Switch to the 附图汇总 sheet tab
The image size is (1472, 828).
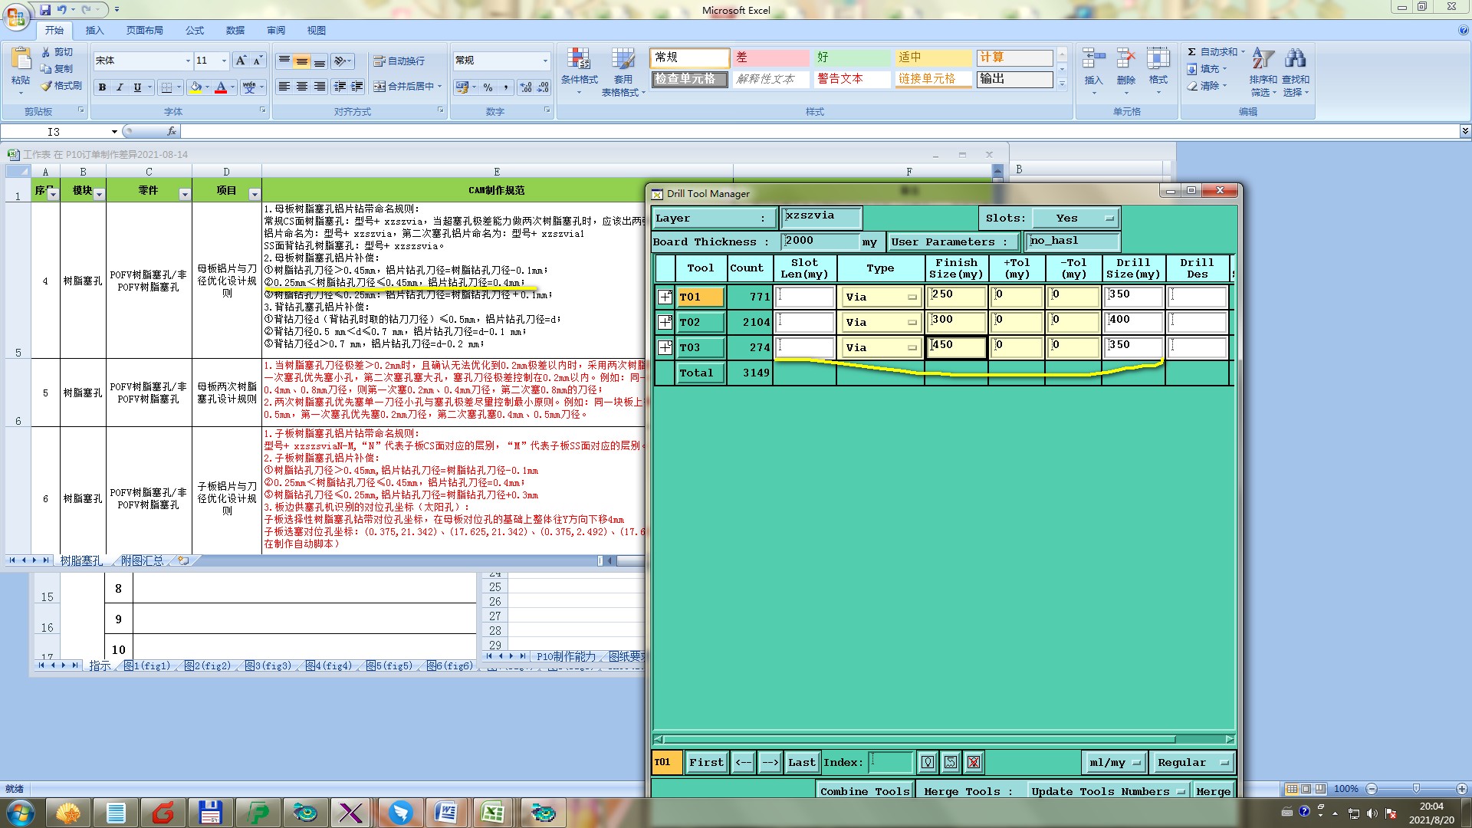pos(142,560)
